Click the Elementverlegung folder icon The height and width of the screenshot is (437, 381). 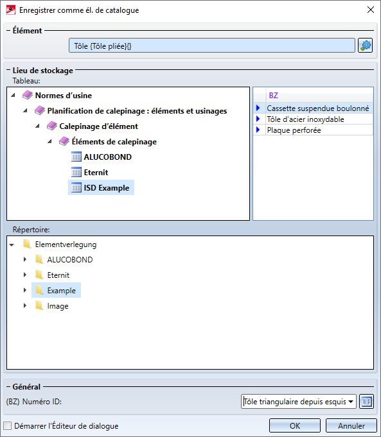27,244
